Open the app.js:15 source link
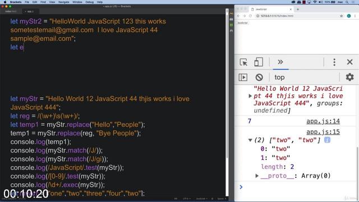The image size is (359, 202). pos(323,132)
